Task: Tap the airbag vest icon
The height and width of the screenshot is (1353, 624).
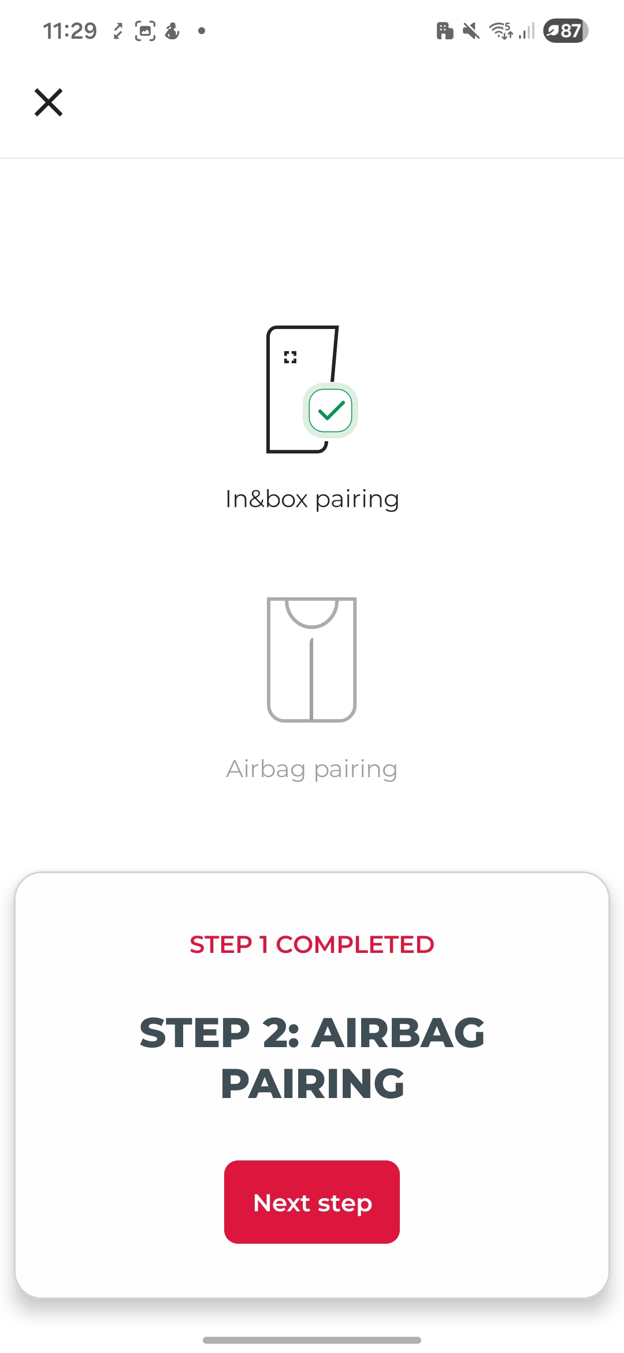Action: (311, 660)
